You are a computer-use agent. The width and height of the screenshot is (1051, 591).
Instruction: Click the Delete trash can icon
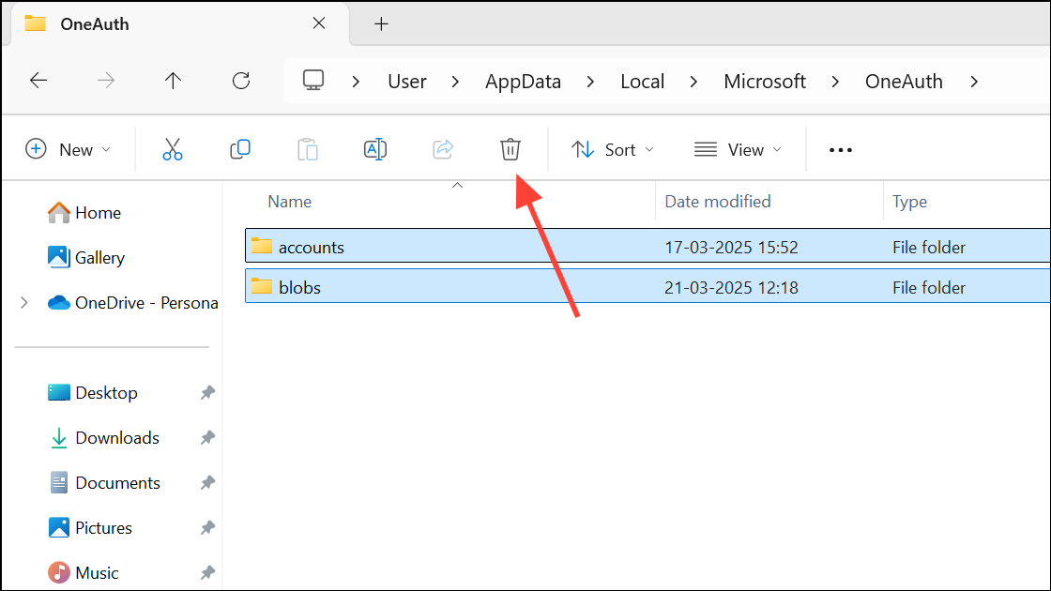click(510, 149)
